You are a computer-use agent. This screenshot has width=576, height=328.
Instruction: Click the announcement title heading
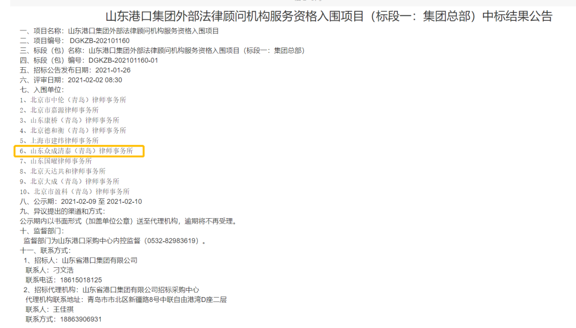click(x=329, y=16)
